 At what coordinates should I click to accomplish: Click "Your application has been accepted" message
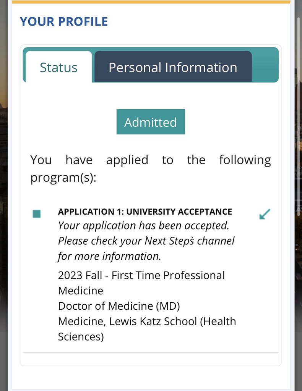point(143,226)
